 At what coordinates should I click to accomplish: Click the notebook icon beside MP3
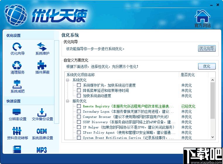click(x=17, y=149)
